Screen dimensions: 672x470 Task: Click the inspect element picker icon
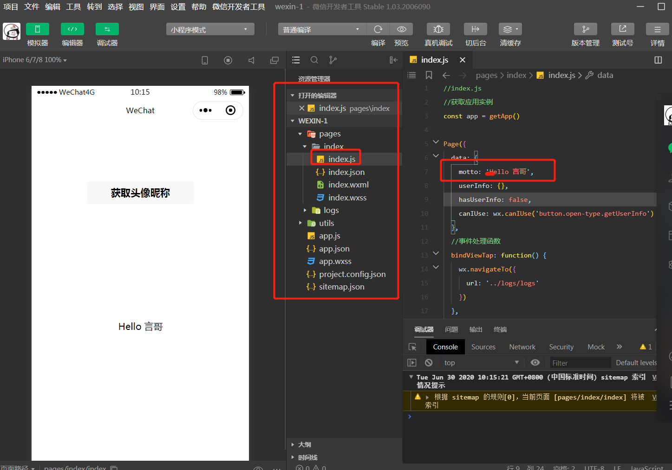click(x=412, y=347)
